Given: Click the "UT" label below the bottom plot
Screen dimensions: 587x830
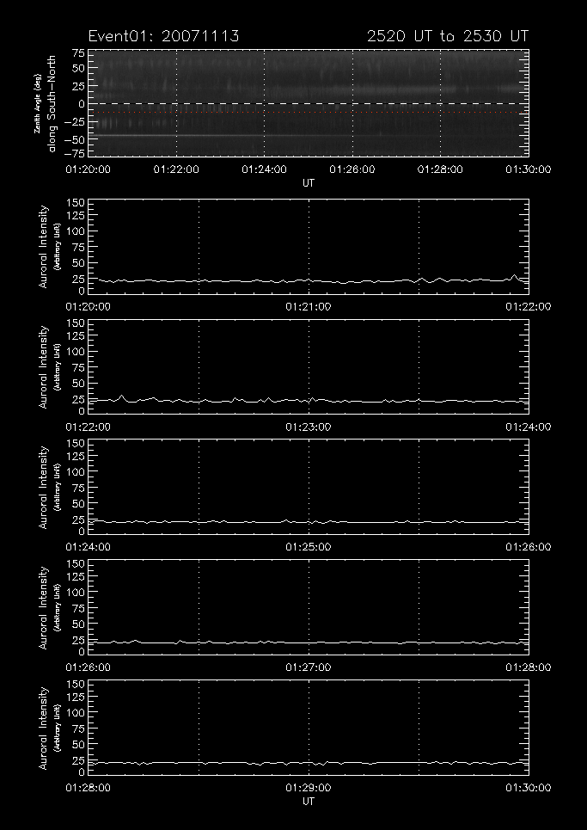Looking at the screenshot, I should click(x=309, y=802).
